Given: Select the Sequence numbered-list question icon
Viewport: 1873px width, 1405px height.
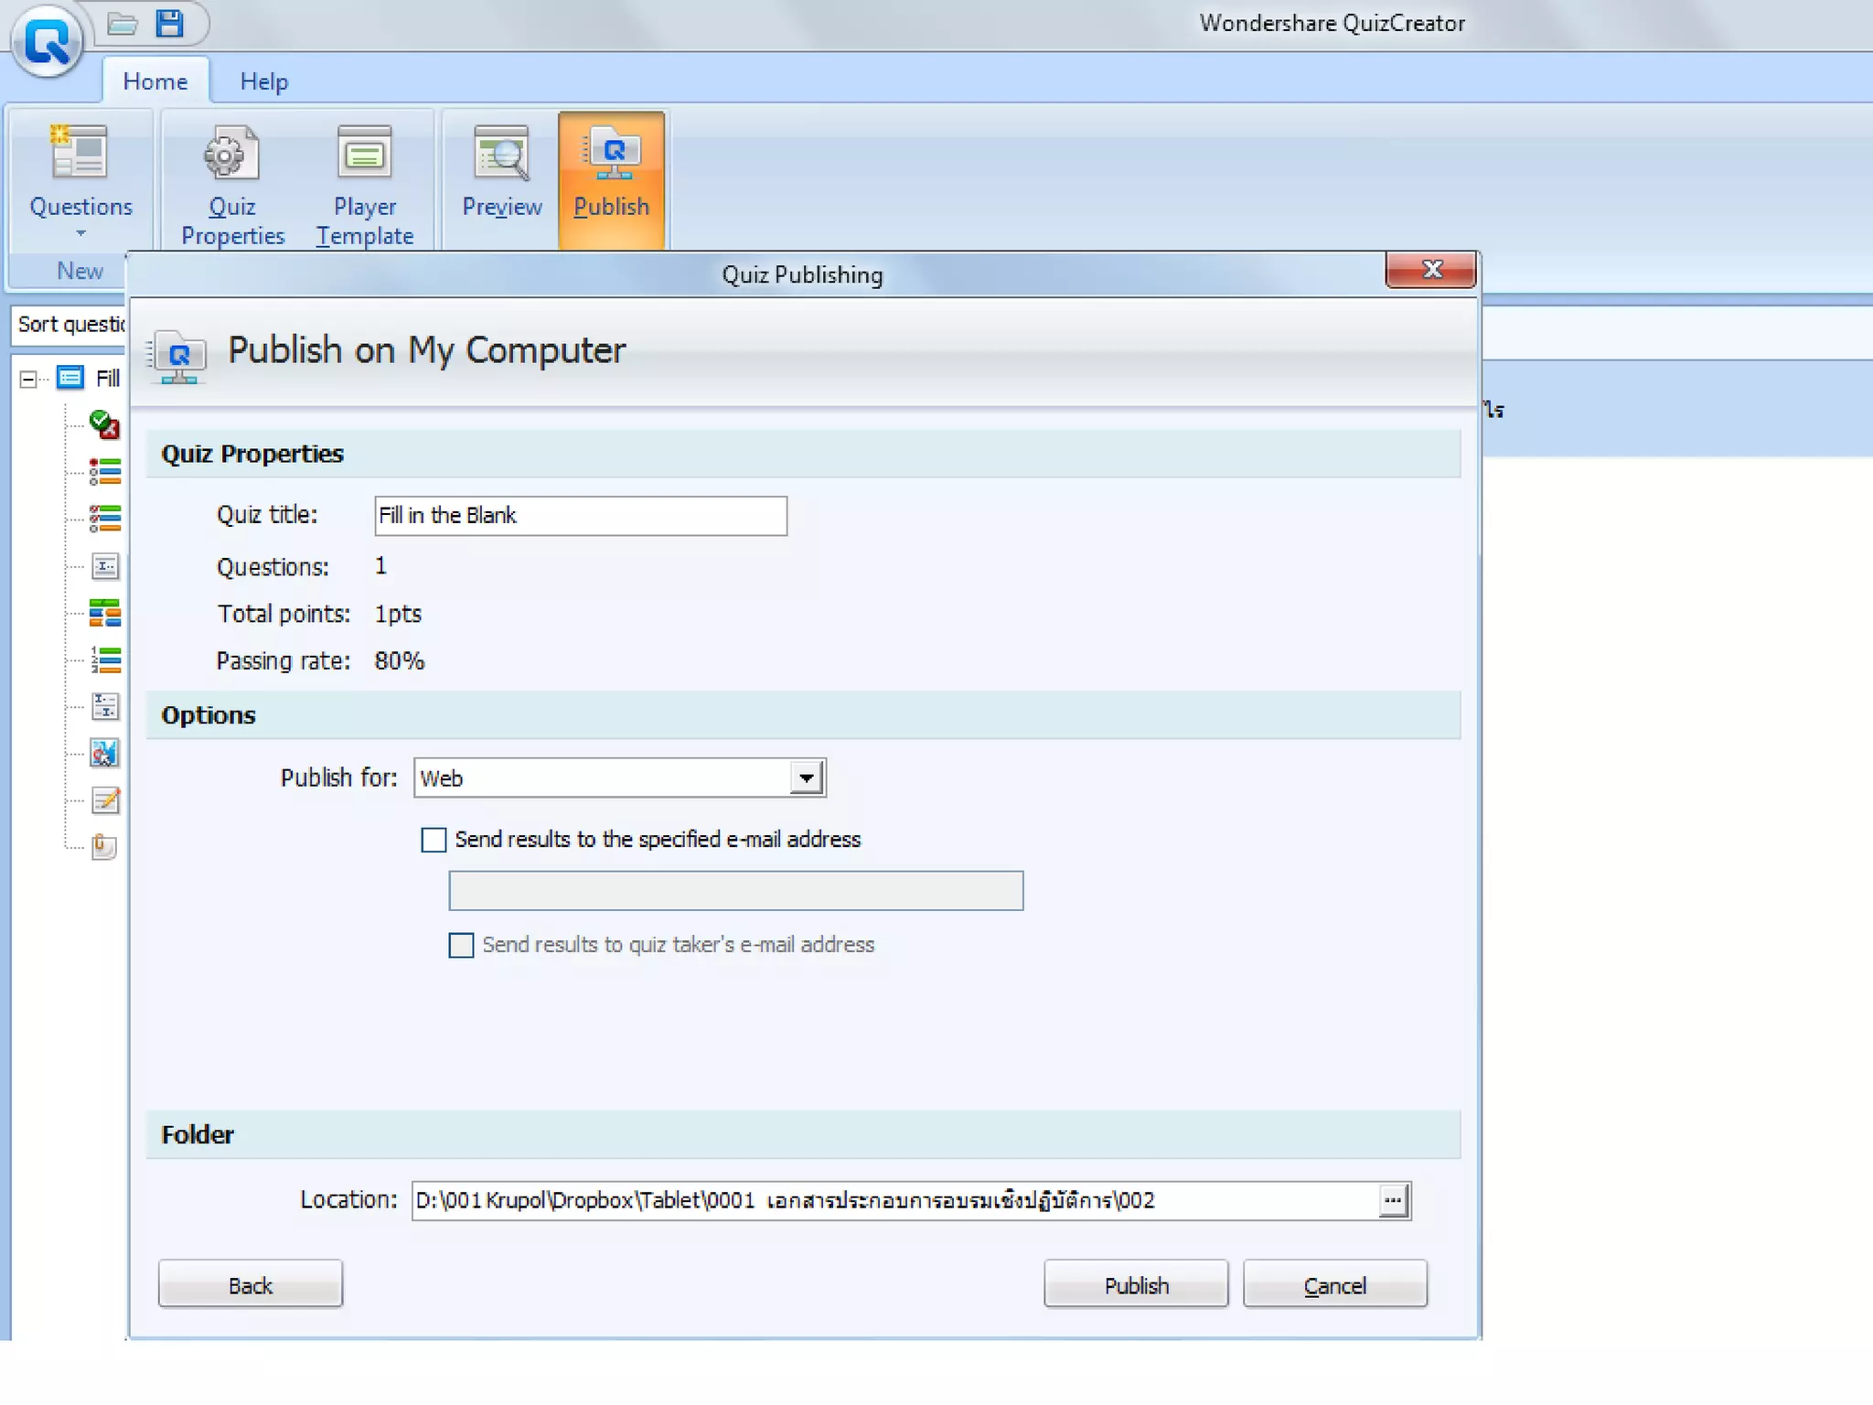Looking at the screenshot, I should click(x=104, y=660).
